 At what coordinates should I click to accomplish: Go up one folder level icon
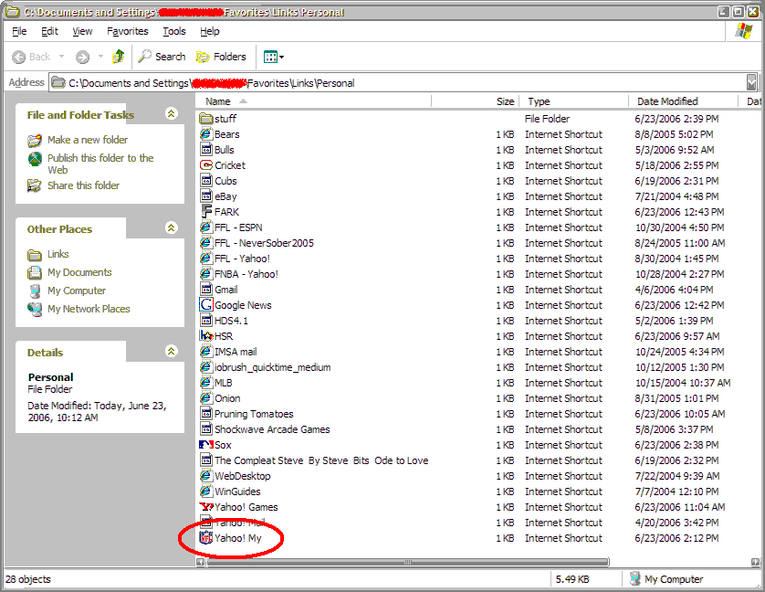(118, 57)
